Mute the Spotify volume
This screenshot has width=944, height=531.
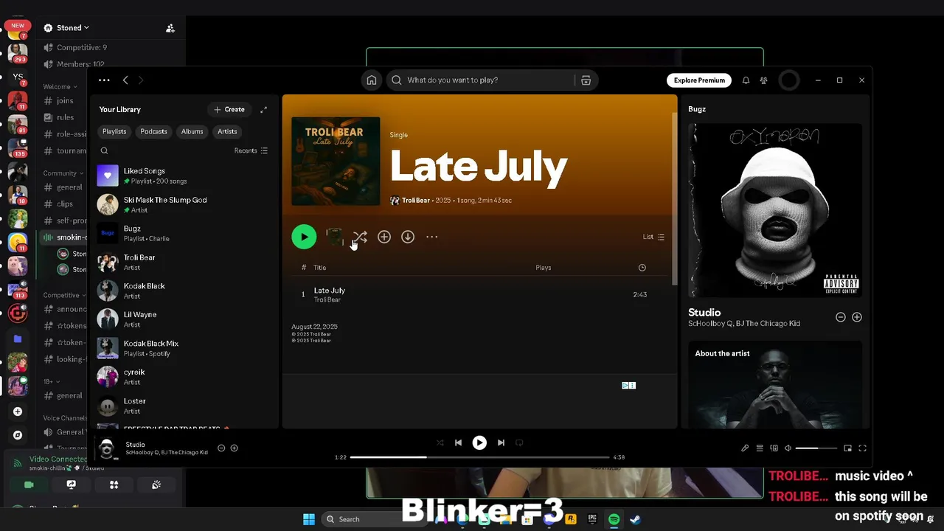[x=788, y=448]
